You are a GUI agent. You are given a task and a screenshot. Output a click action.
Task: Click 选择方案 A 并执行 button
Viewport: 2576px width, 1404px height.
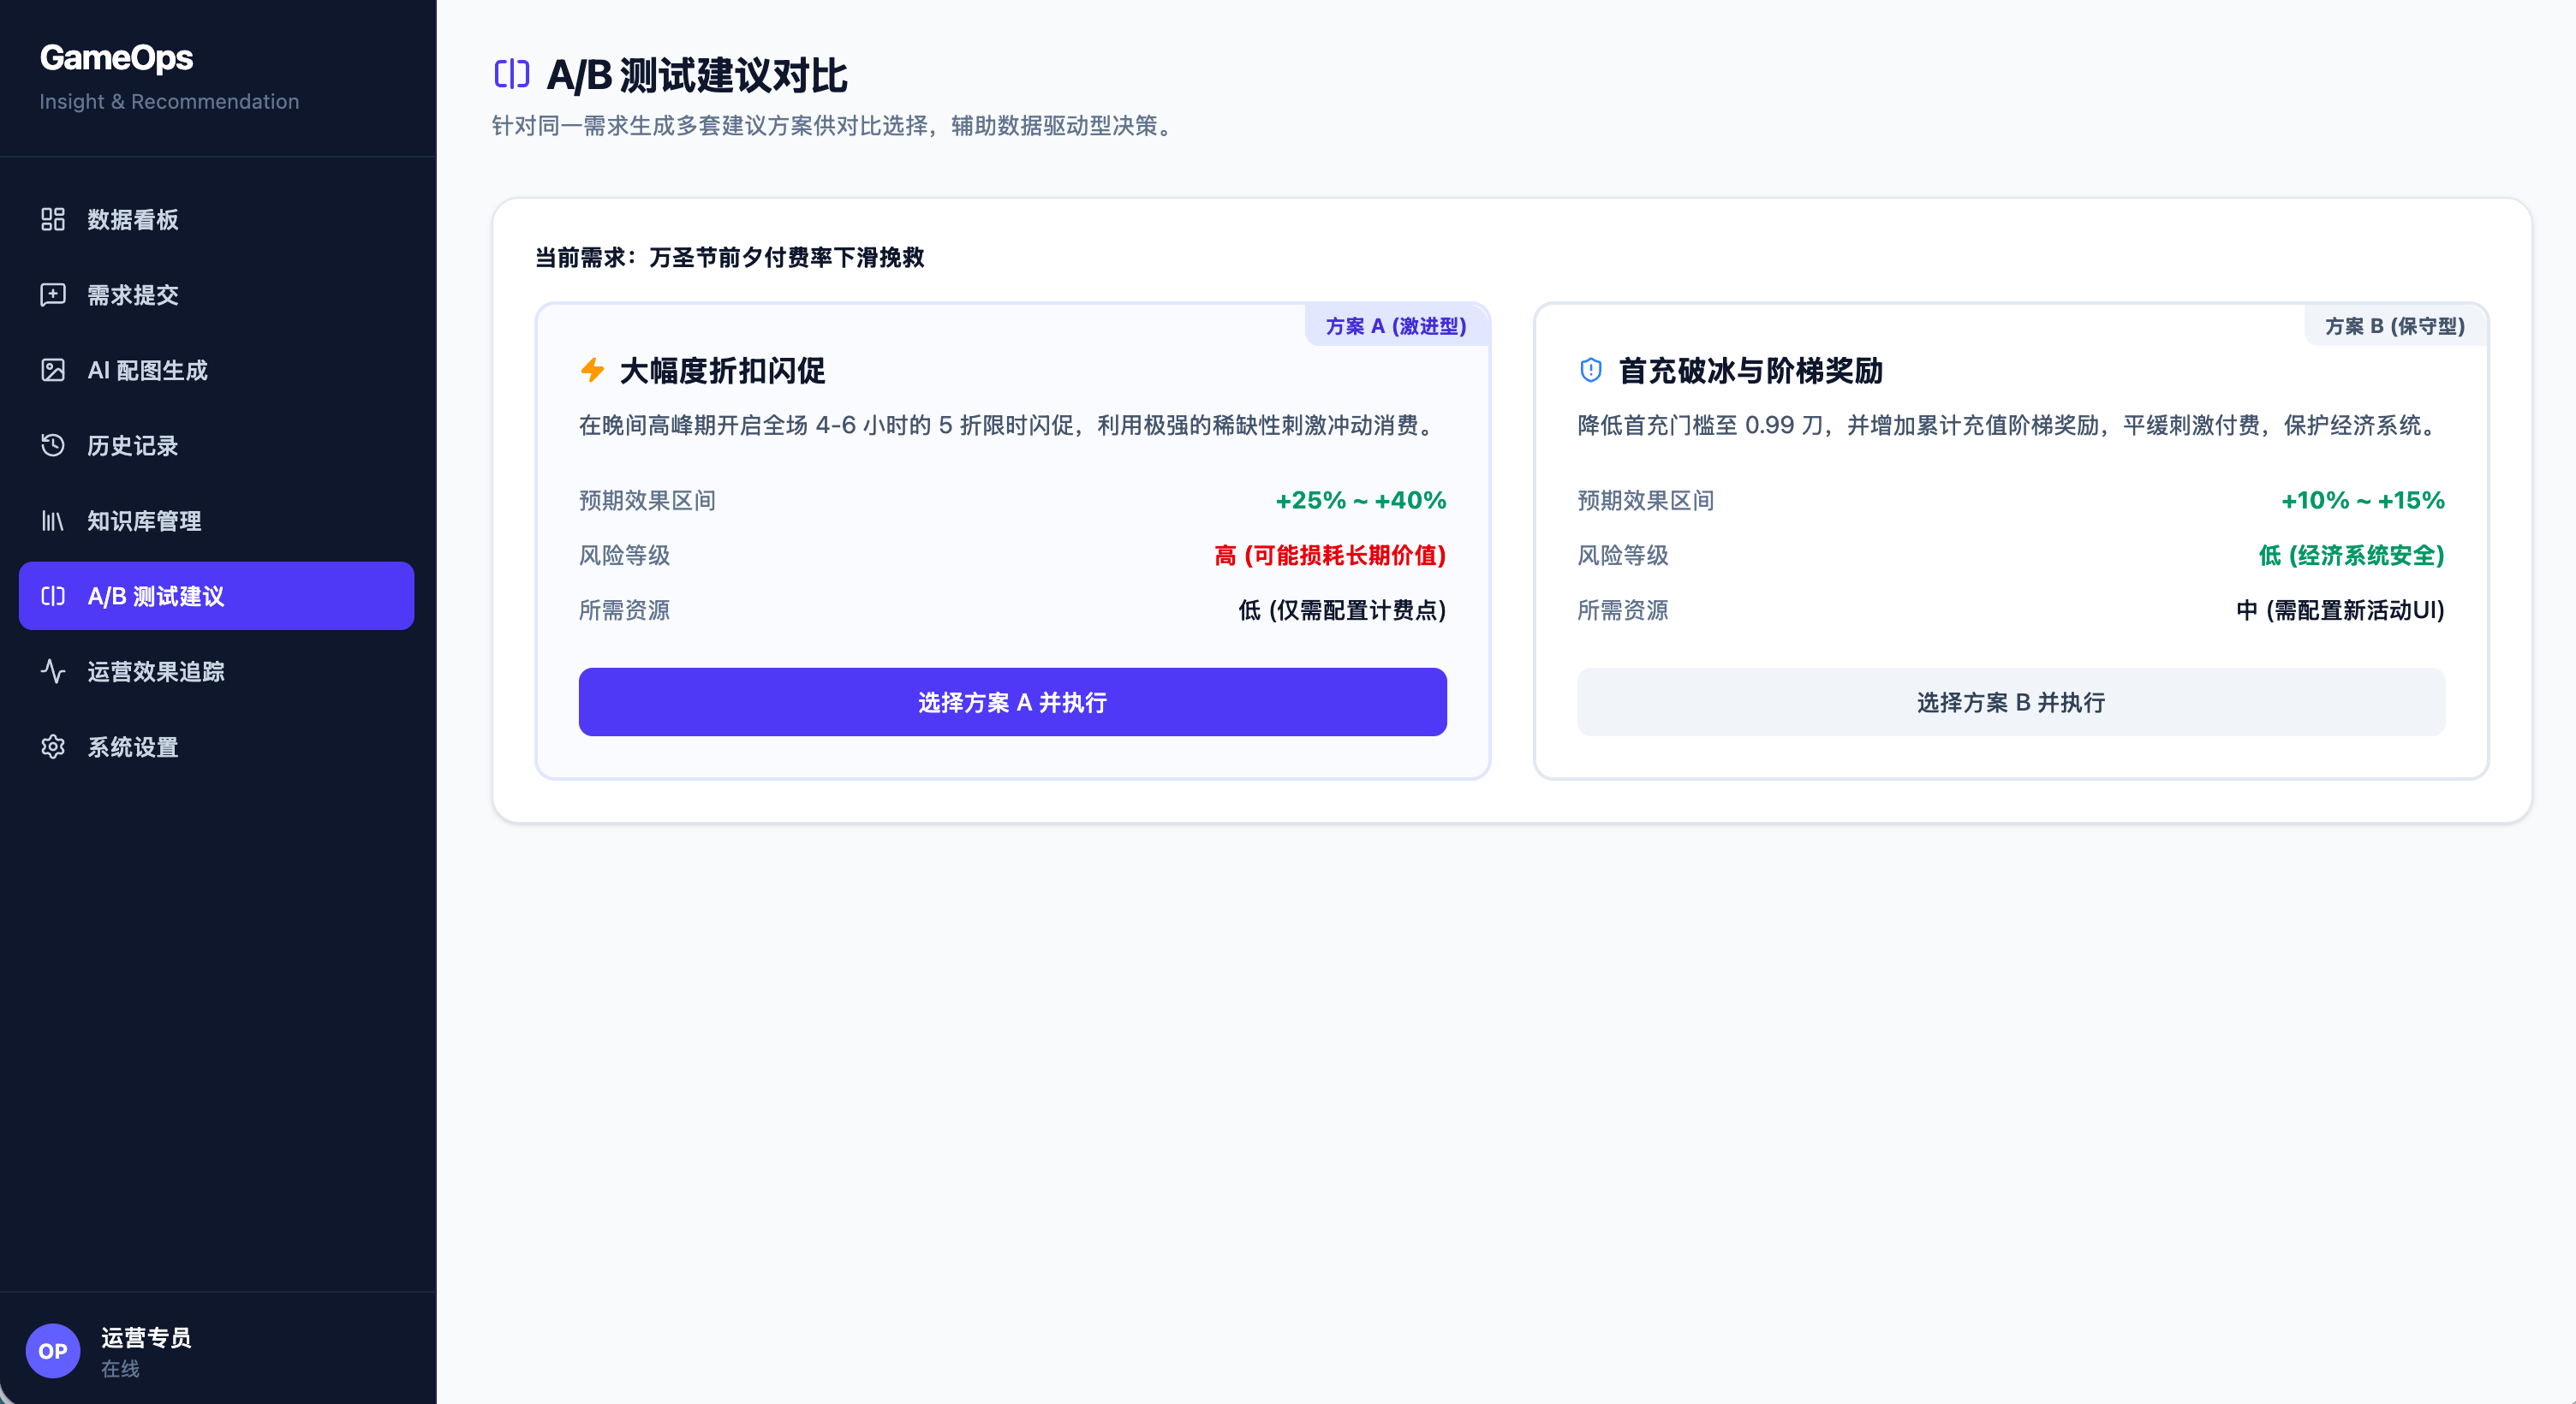coord(1012,702)
